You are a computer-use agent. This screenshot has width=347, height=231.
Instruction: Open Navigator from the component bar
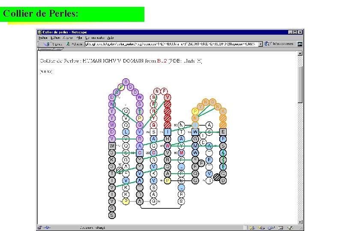point(251,228)
